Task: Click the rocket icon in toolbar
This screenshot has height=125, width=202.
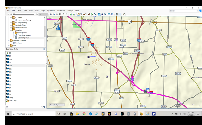Action: coord(124,14)
